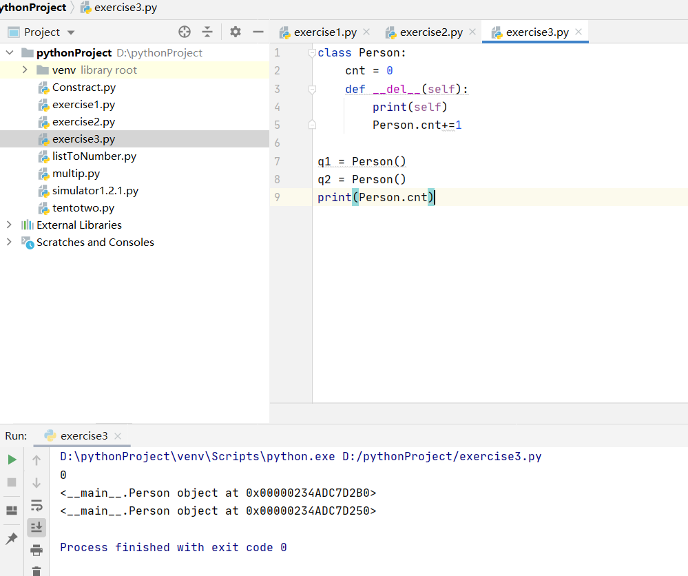Viewport: 688px width, 576px height.
Task: Toggle soft-wrap in Run console
Action: (37, 505)
